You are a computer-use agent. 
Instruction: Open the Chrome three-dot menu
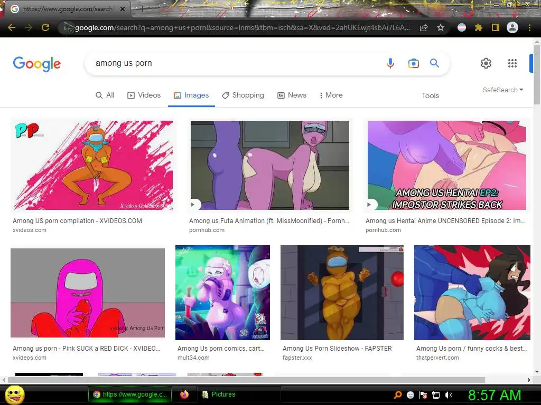click(529, 27)
